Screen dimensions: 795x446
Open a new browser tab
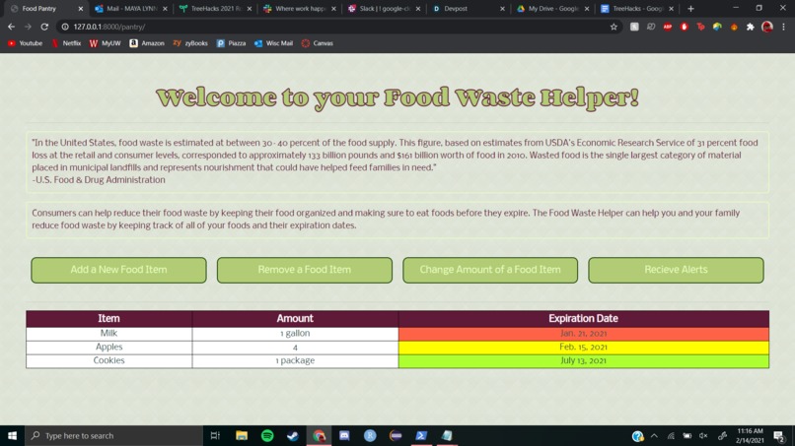(x=690, y=9)
